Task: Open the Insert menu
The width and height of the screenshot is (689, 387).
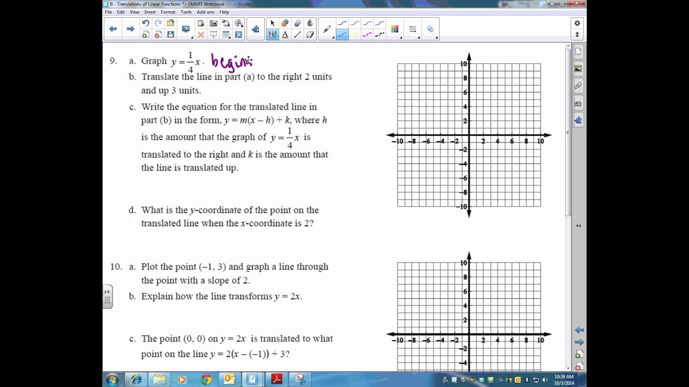Action: click(x=150, y=12)
